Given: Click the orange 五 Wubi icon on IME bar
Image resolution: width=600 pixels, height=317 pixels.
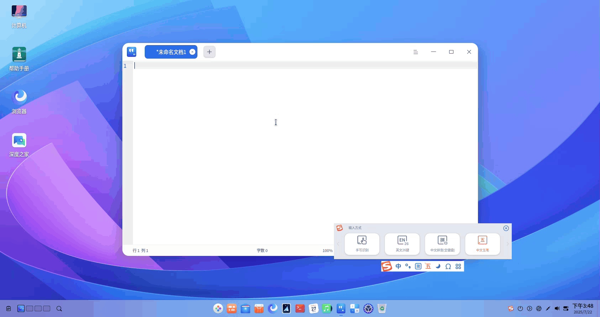Looking at the screenshot, I should click(x=428, y=266).
